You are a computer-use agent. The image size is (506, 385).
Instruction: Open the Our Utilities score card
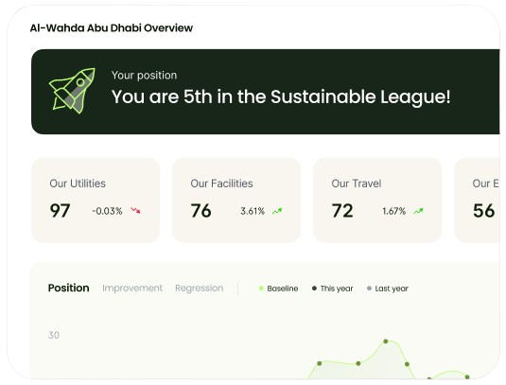[96, 201]
